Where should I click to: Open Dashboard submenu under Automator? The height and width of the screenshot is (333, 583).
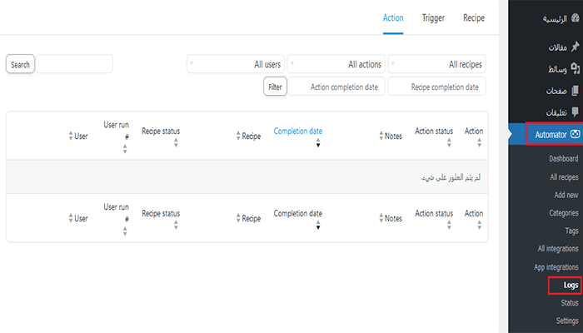(x=564, y=159)
